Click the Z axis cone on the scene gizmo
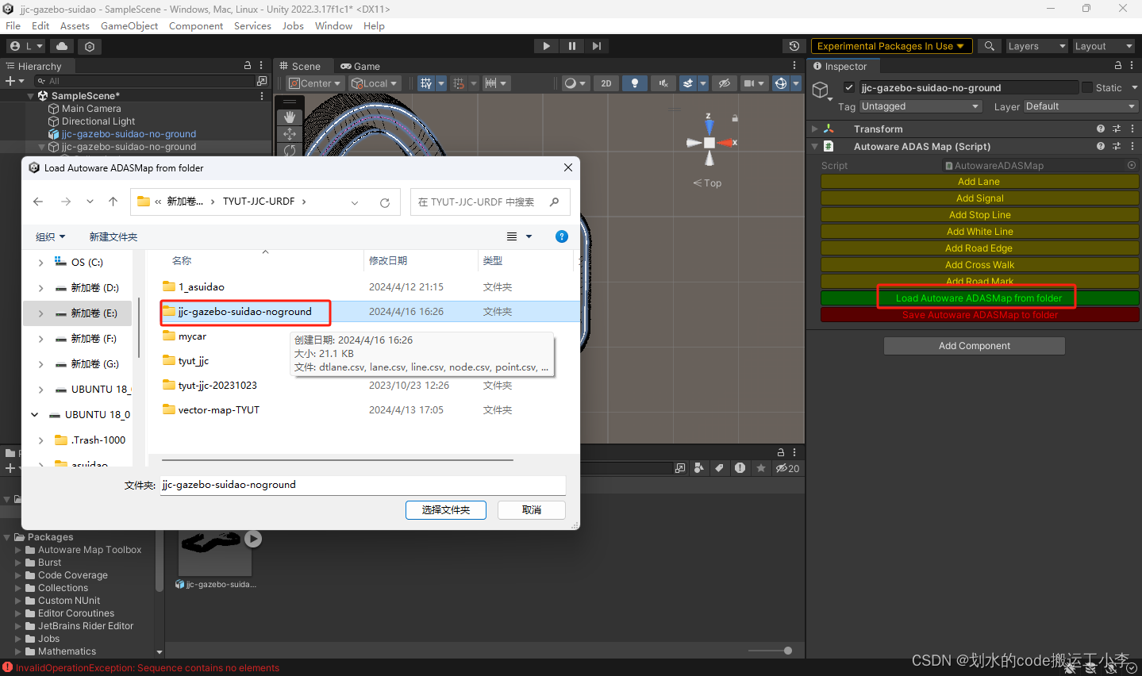Viewport: 1142px width, 676px height. click(x=709, y=125)
